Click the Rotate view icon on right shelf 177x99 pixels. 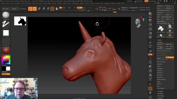tap(150, 75)
